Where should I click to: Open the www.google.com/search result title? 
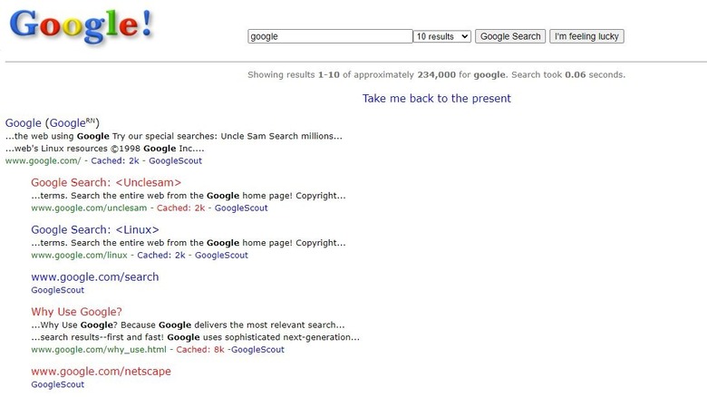(x=94, y=277)
